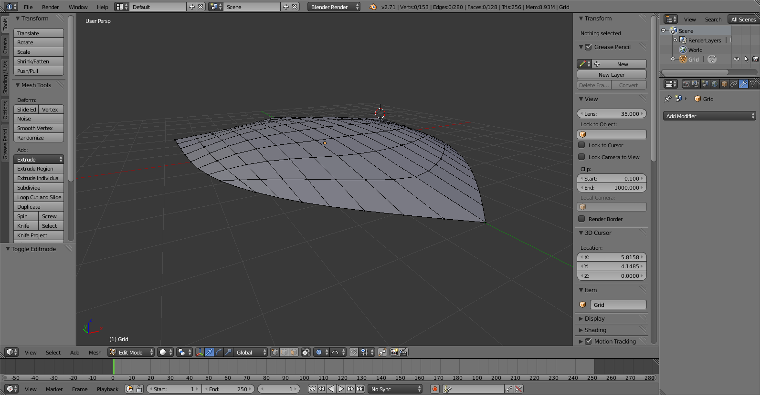Switch to vertex select mode

(274, 352)
